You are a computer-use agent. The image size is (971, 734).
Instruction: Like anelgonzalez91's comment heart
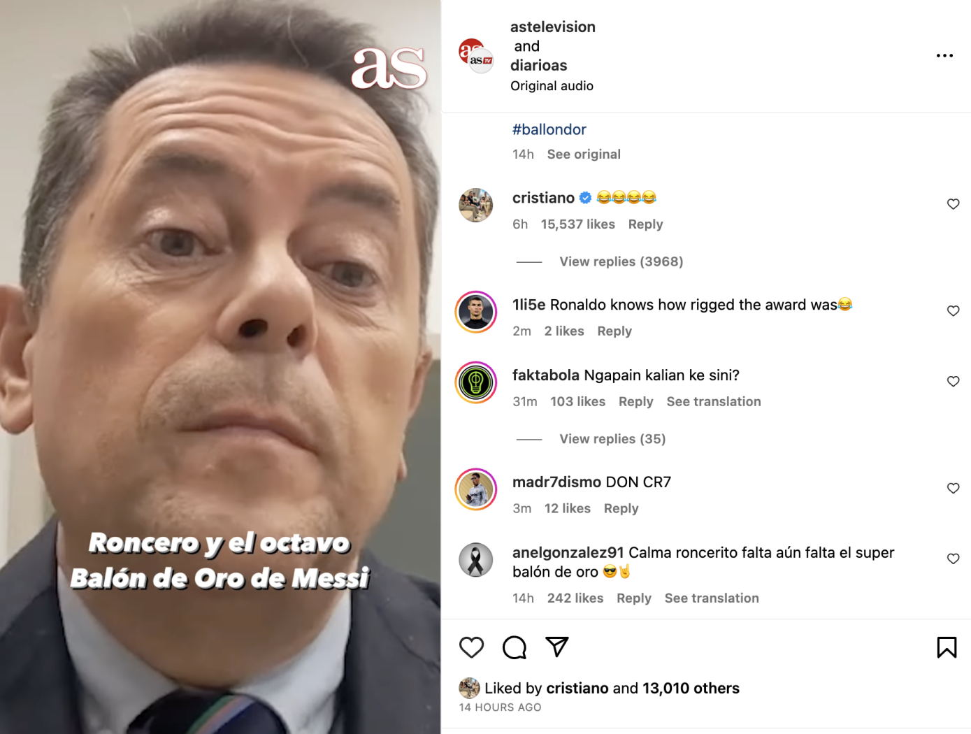953,559
